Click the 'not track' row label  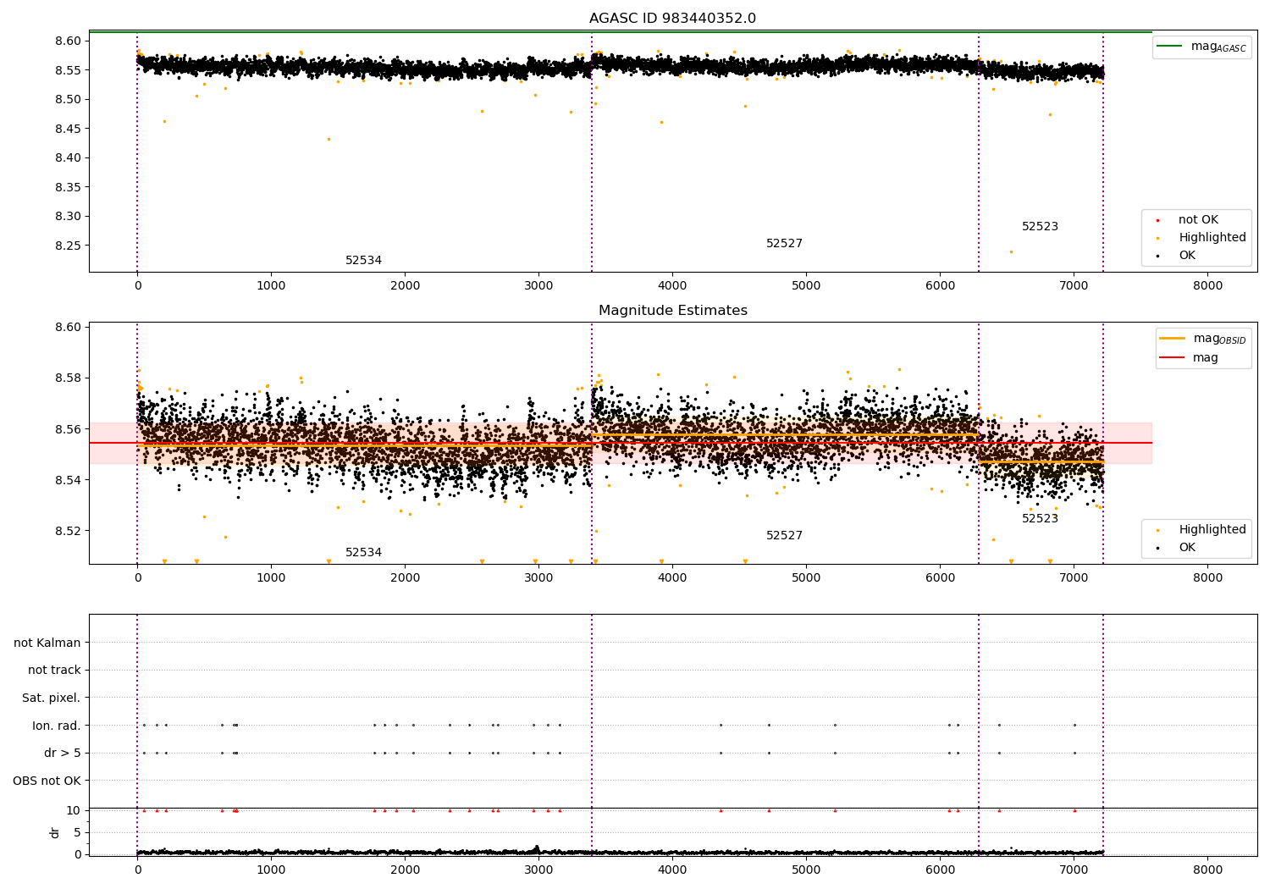[54, 671]
